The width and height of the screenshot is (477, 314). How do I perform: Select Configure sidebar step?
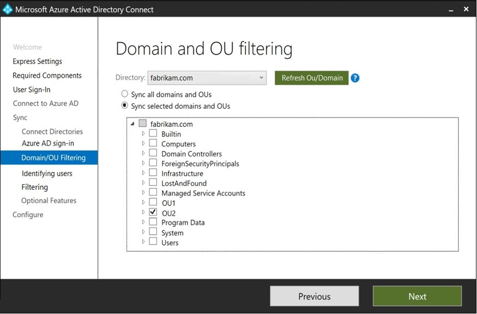(x=28, y=214)
